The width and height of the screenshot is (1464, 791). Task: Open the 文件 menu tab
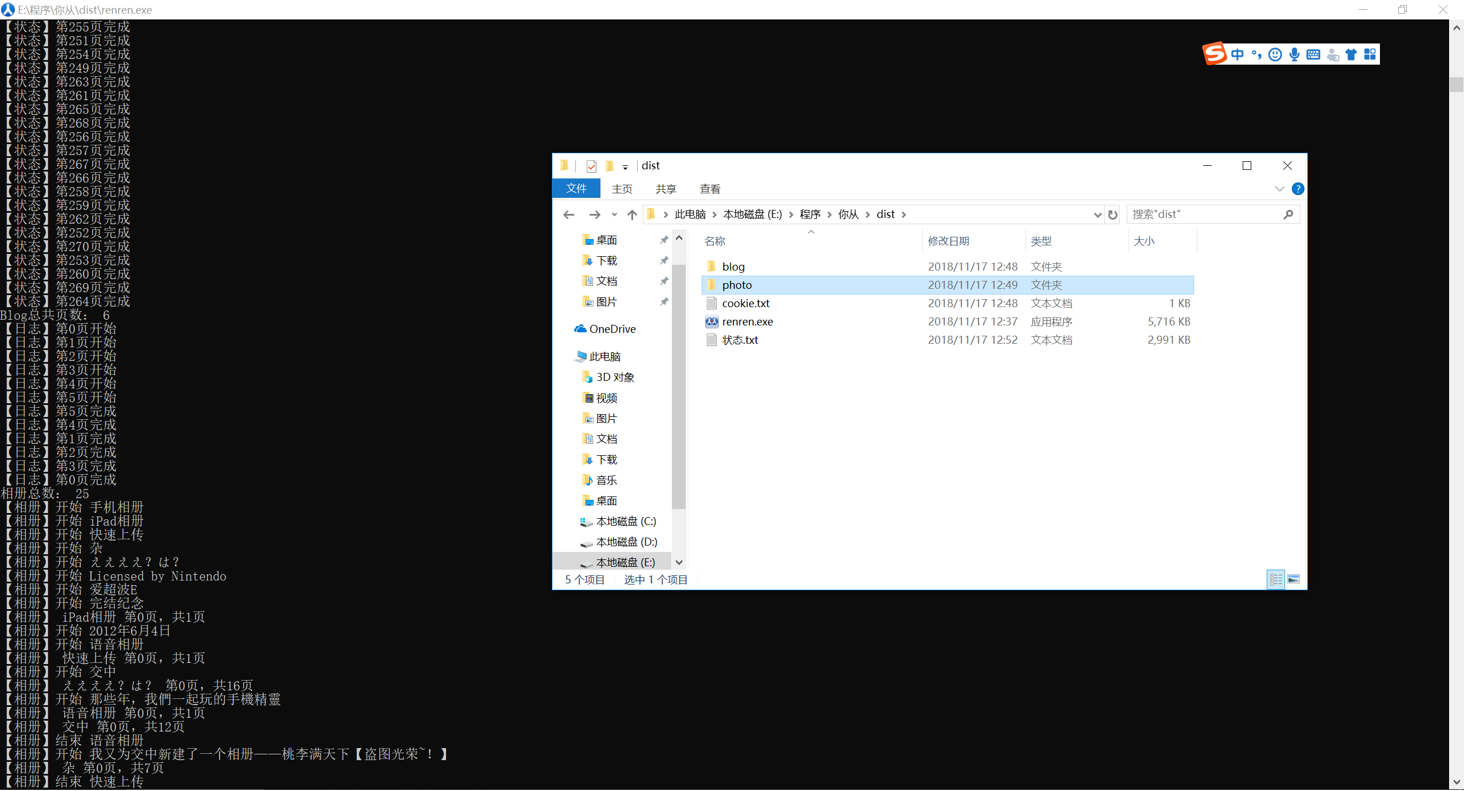[x=576, y=189]
